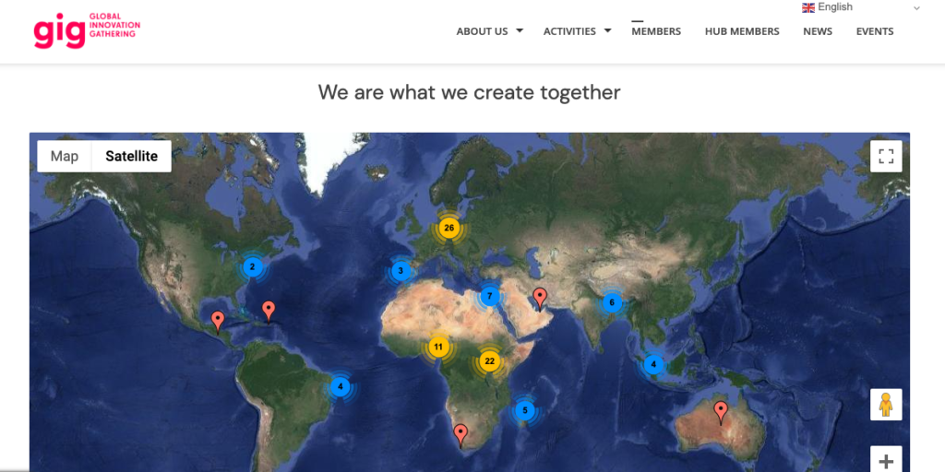Zoom in with the plus button
Viewport: 945px width, 472px height.
click(x=886, y=461)
